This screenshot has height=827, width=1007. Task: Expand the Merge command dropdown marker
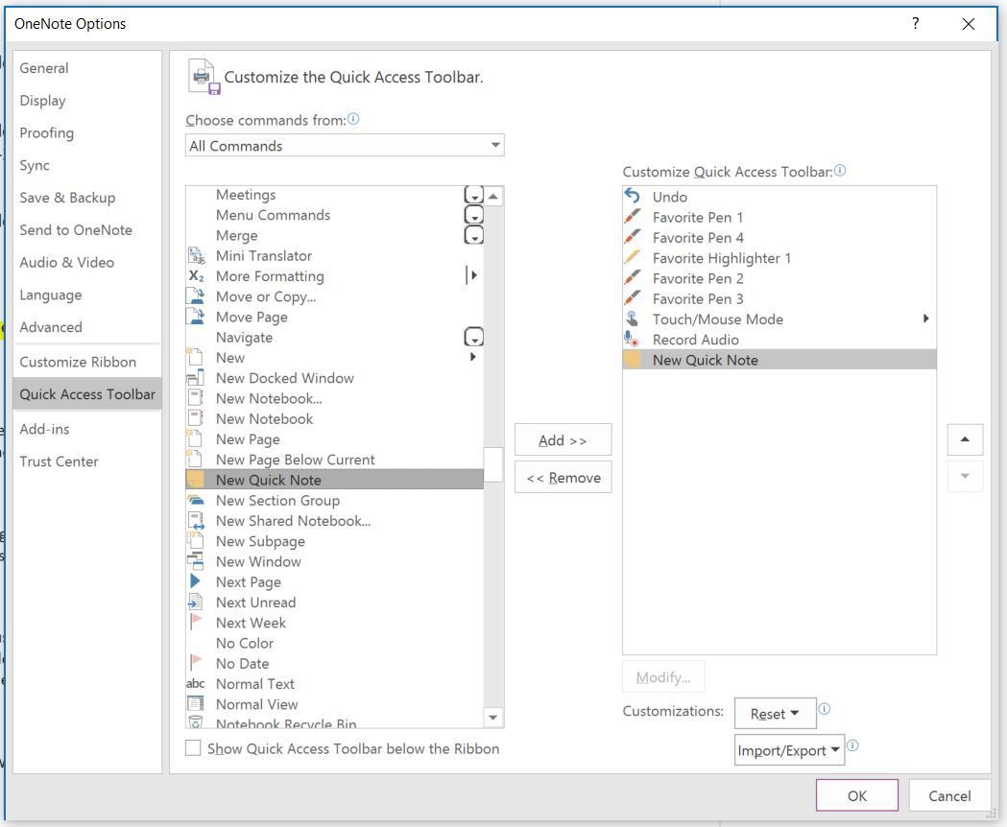pos(474,235)
